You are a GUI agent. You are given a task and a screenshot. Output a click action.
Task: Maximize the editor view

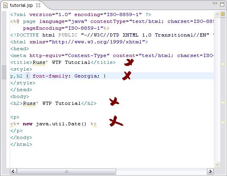tap(222, 4)
